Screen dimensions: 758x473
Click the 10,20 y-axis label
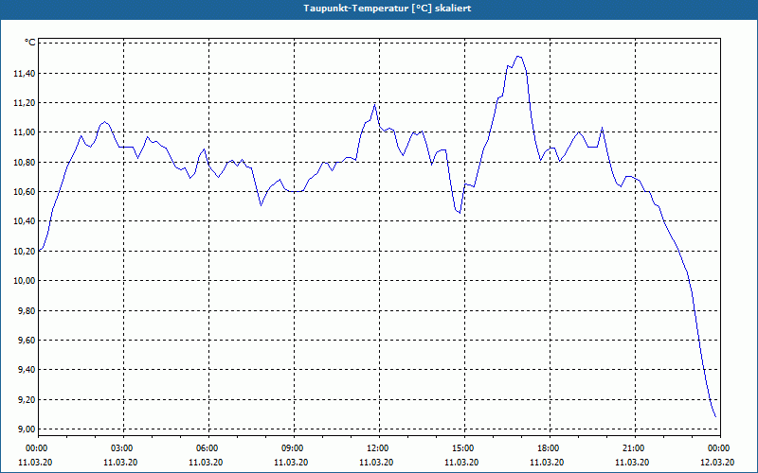(26, 252)
